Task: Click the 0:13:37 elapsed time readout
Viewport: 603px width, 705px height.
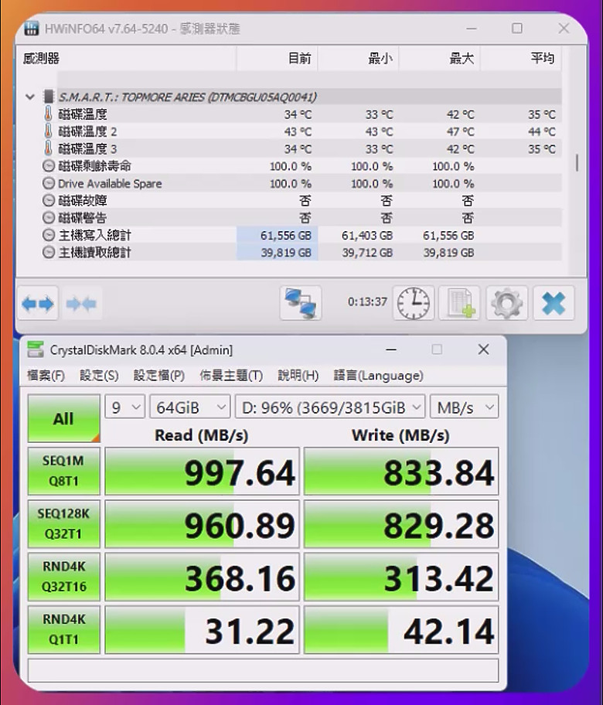Action: point(367,301)
